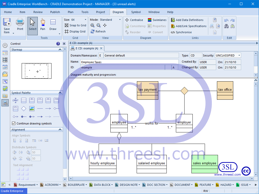The height and width of the screenshot is (194, 259).
Task: Click the Starmap overview thumbnail
Action: (36, 71)
